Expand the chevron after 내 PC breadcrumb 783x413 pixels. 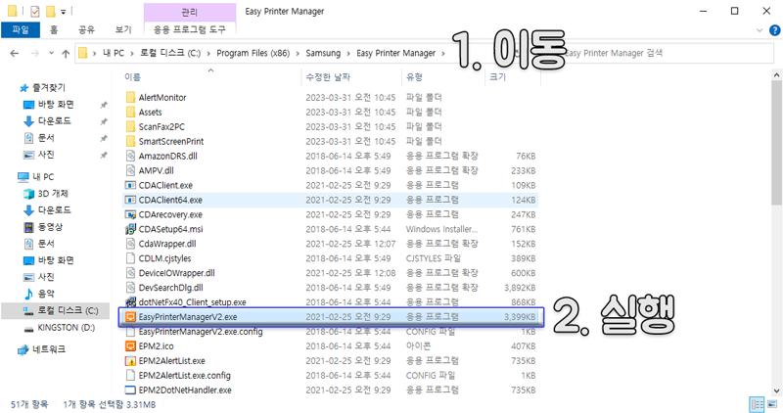click(132, 54)
